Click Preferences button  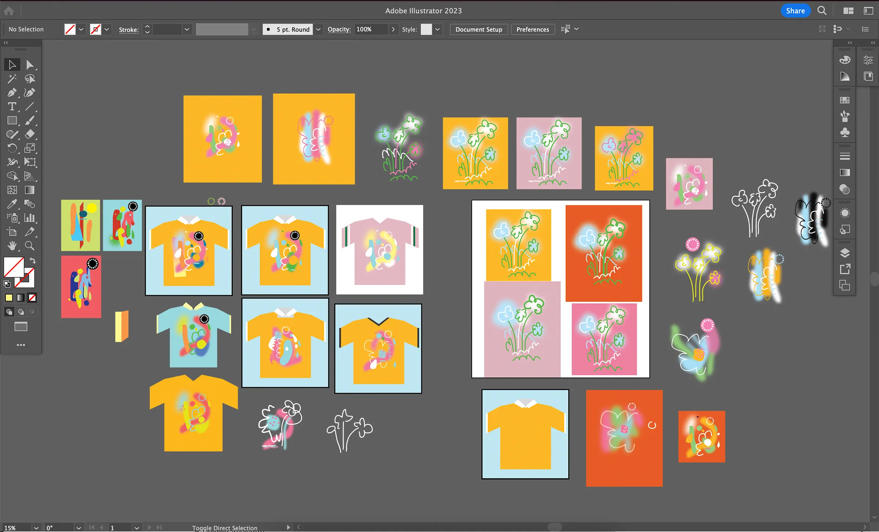(x=533, y=29)
